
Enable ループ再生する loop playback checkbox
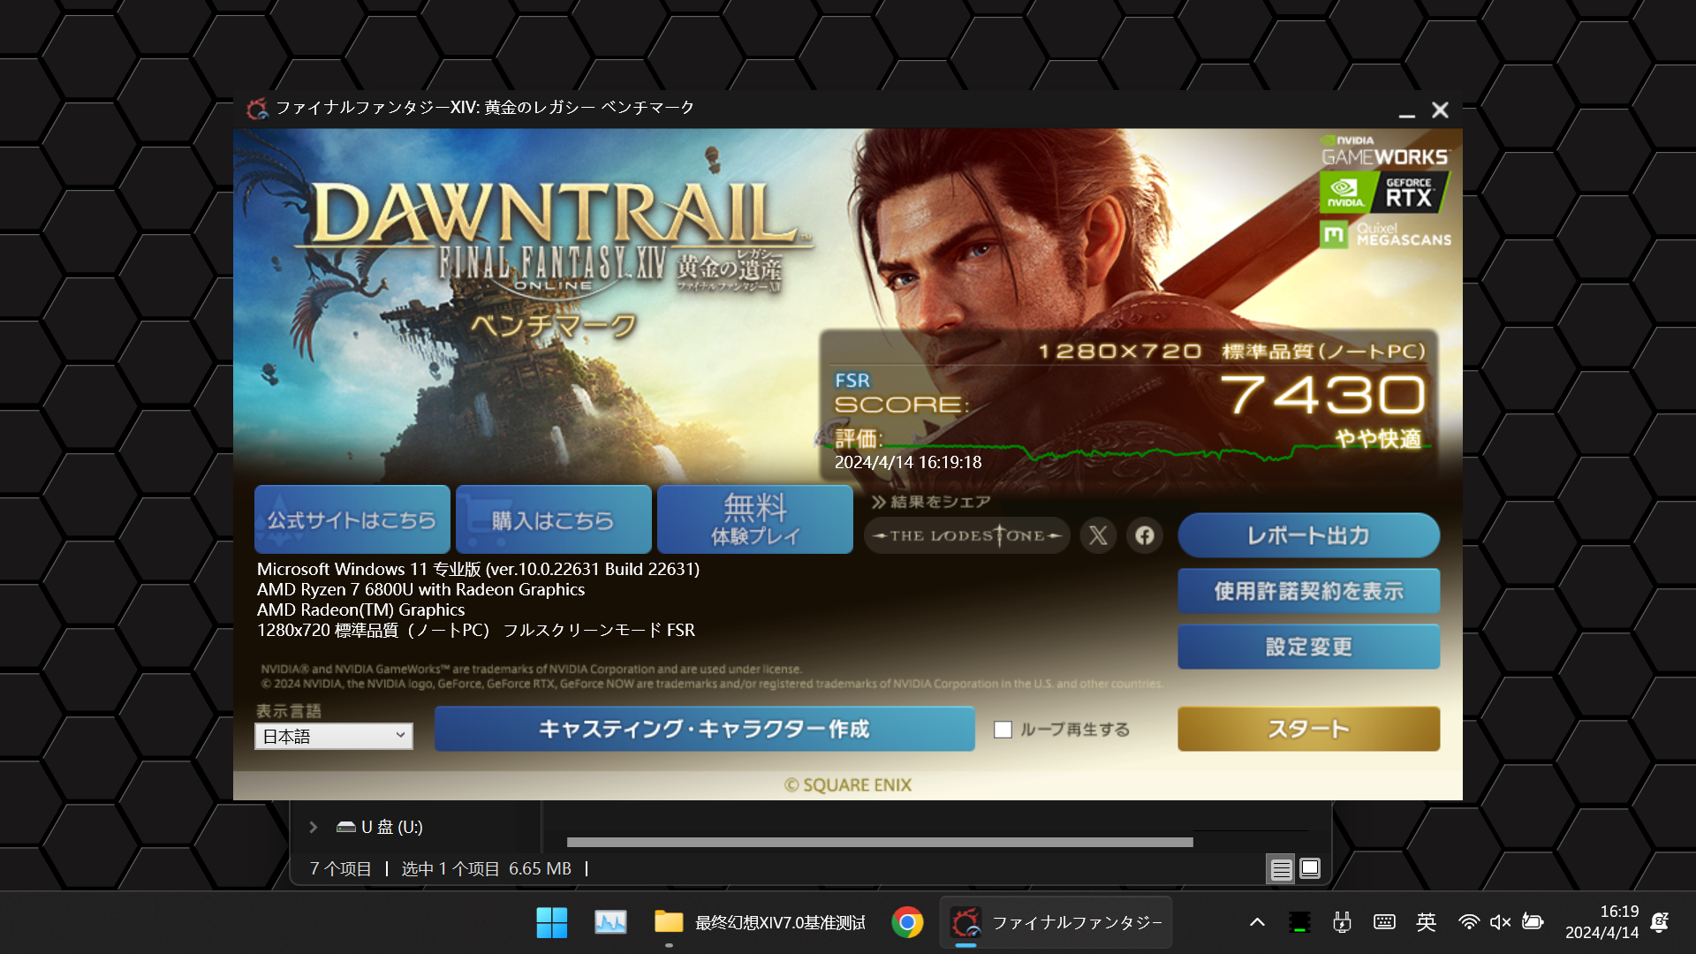[1004, 729]
